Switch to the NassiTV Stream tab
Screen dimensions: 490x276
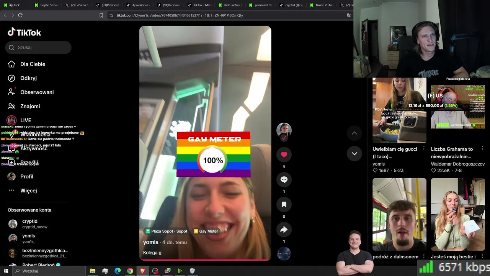[x=322, y=5]
